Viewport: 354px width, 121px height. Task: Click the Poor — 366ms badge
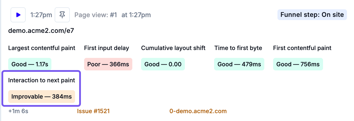[108, 64]
